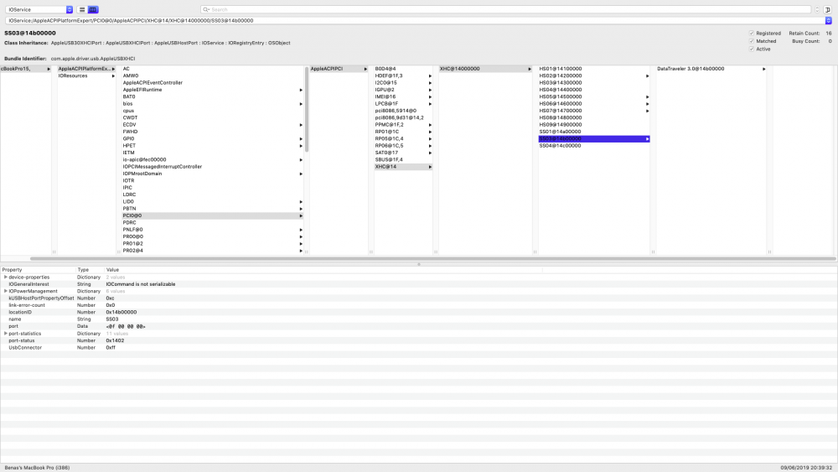Expand the IOPowerManagement dictionary row
Viewport: 838px width, 472px height.
pyautogui.click(x=5, y=291)
